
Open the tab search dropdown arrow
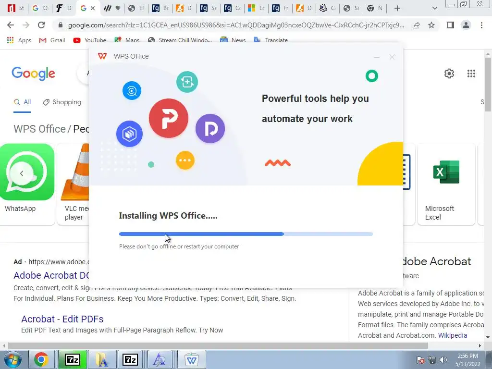point(434,8)
